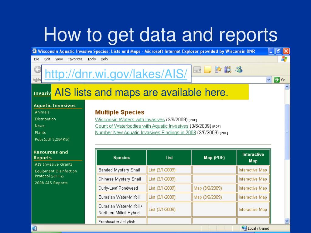Open Wisconsin Waters with Invasives PDF link
311x233 pixels.
click(130, 120)
